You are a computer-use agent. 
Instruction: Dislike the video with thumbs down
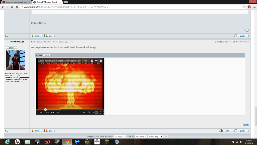pyautogui.click(x=96, y=61)
